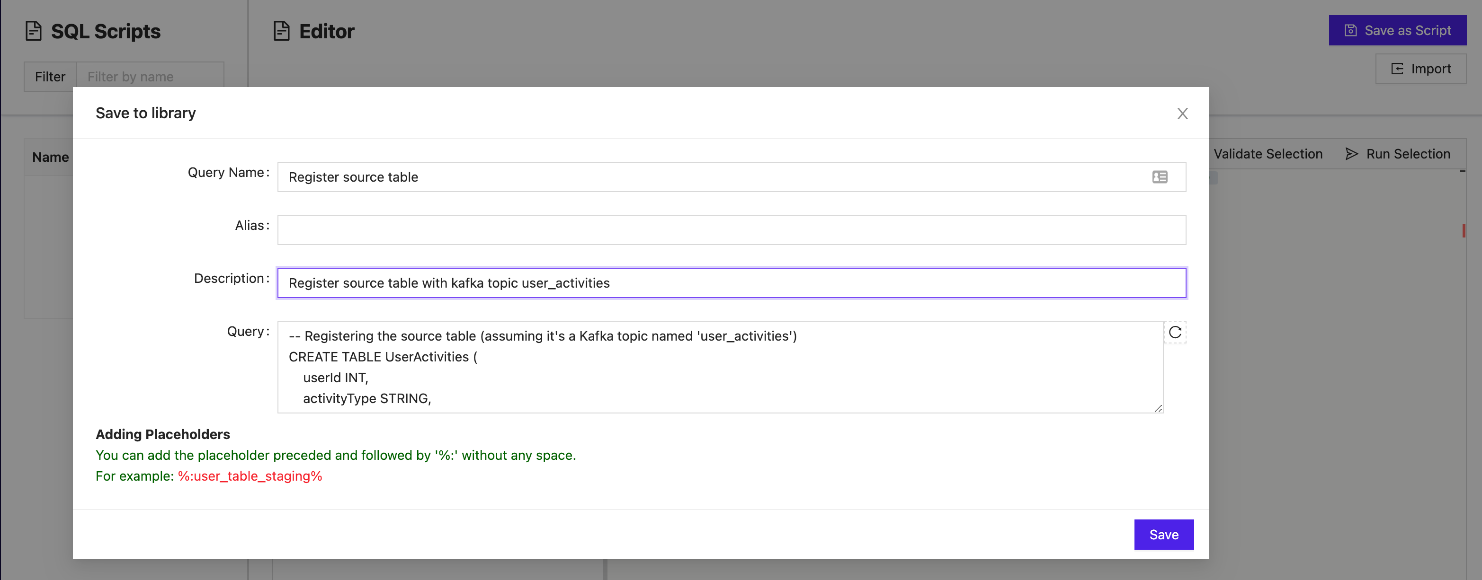Close the Save to library dialog

point(1182,114)
